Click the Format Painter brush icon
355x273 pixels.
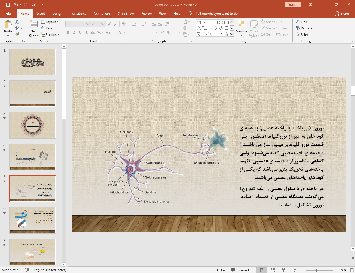tap(17, 34)
